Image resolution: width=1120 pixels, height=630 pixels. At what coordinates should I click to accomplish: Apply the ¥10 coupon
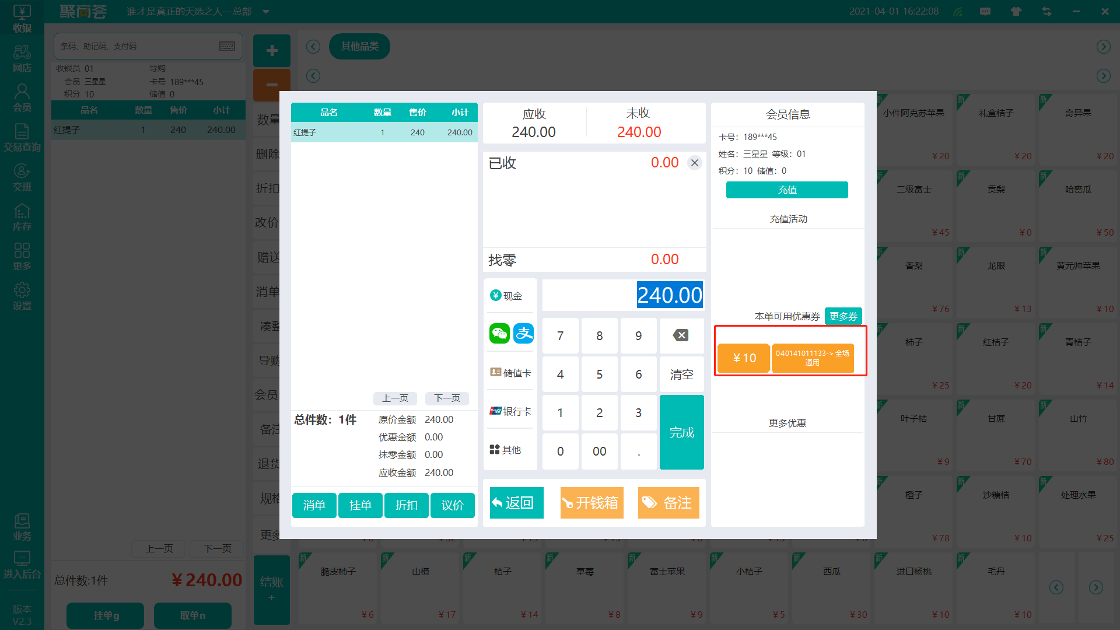click(x=785, y=358)
